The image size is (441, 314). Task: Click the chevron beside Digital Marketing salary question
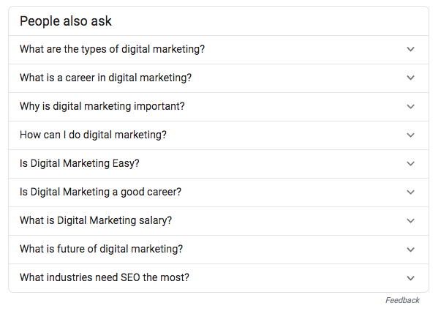(x=410, y=220)
